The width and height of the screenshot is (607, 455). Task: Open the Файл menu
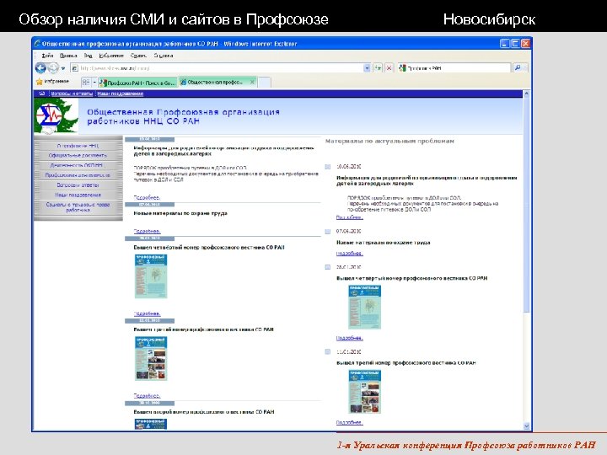[47, 56]
